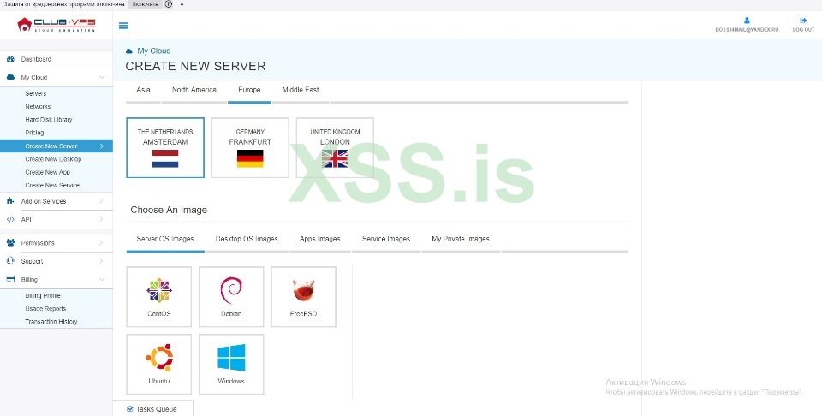Open the Apps Images tab
Viewport: 822px width, 416px height.
point(319,239)
